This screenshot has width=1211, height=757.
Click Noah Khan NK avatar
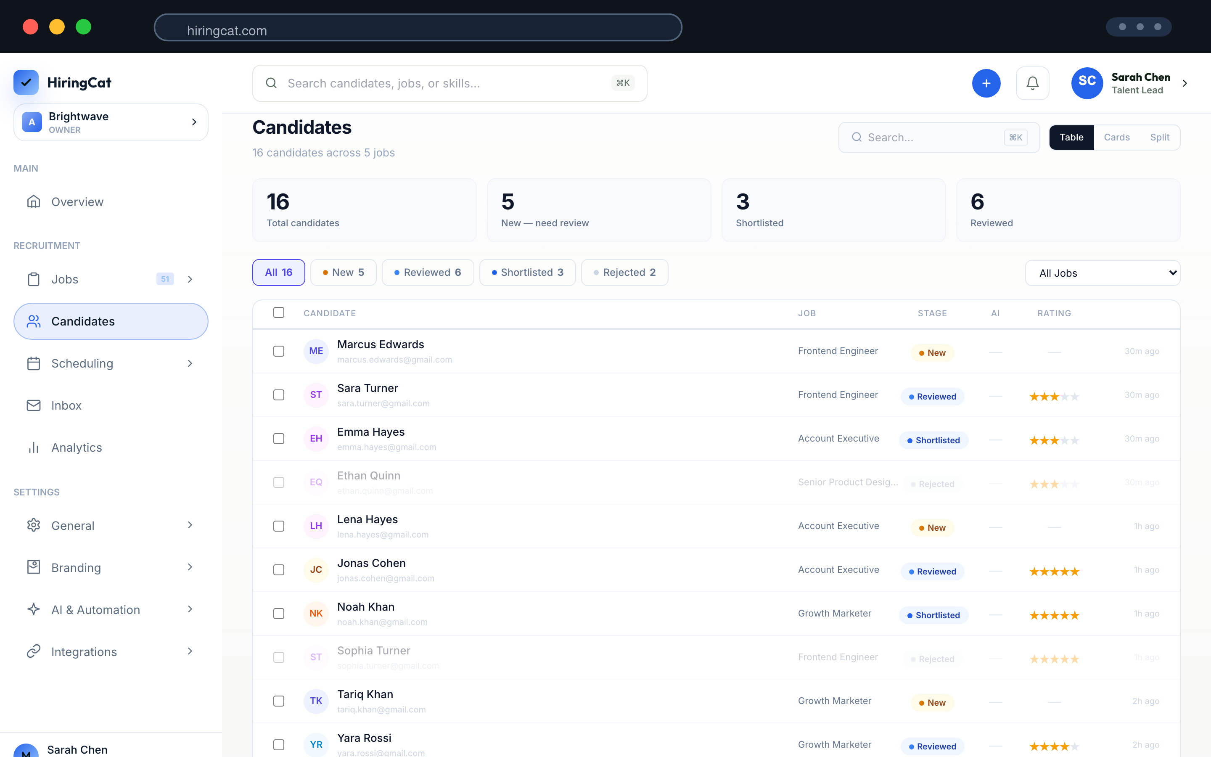tap(316, 613)
